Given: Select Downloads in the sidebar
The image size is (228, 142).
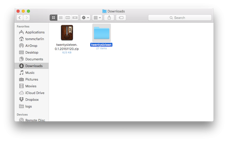Looking at the screenshot, I should click(32, 66).
